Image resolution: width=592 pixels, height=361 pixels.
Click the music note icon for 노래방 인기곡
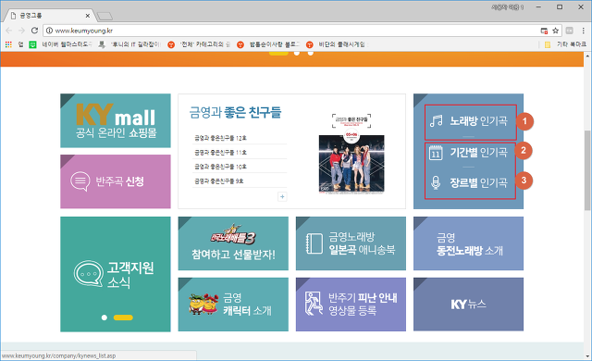pyautogui.click(x=436, y=121)
